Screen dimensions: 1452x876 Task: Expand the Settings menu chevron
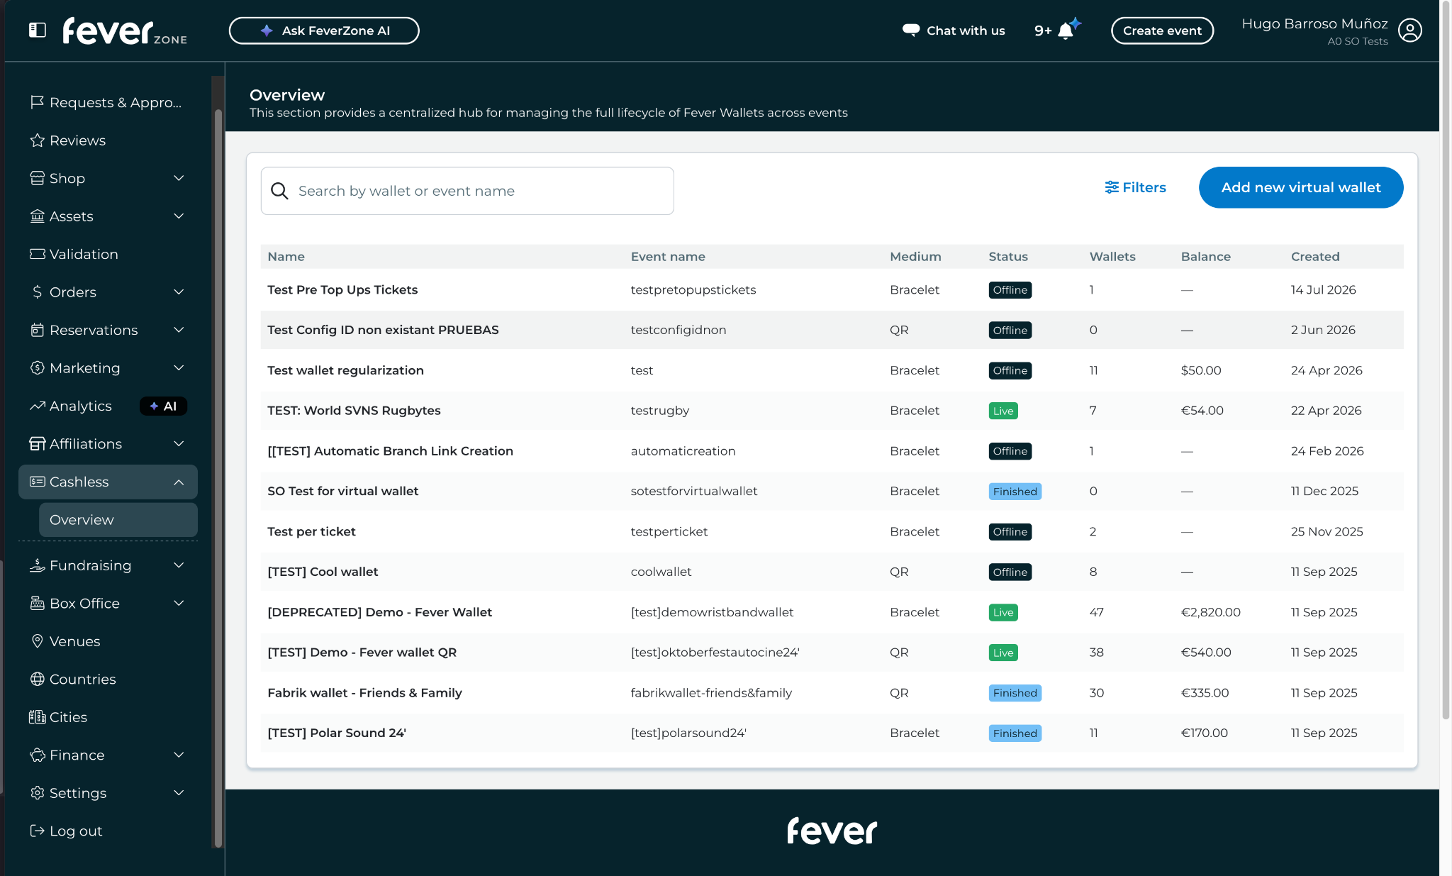[179, 793]
